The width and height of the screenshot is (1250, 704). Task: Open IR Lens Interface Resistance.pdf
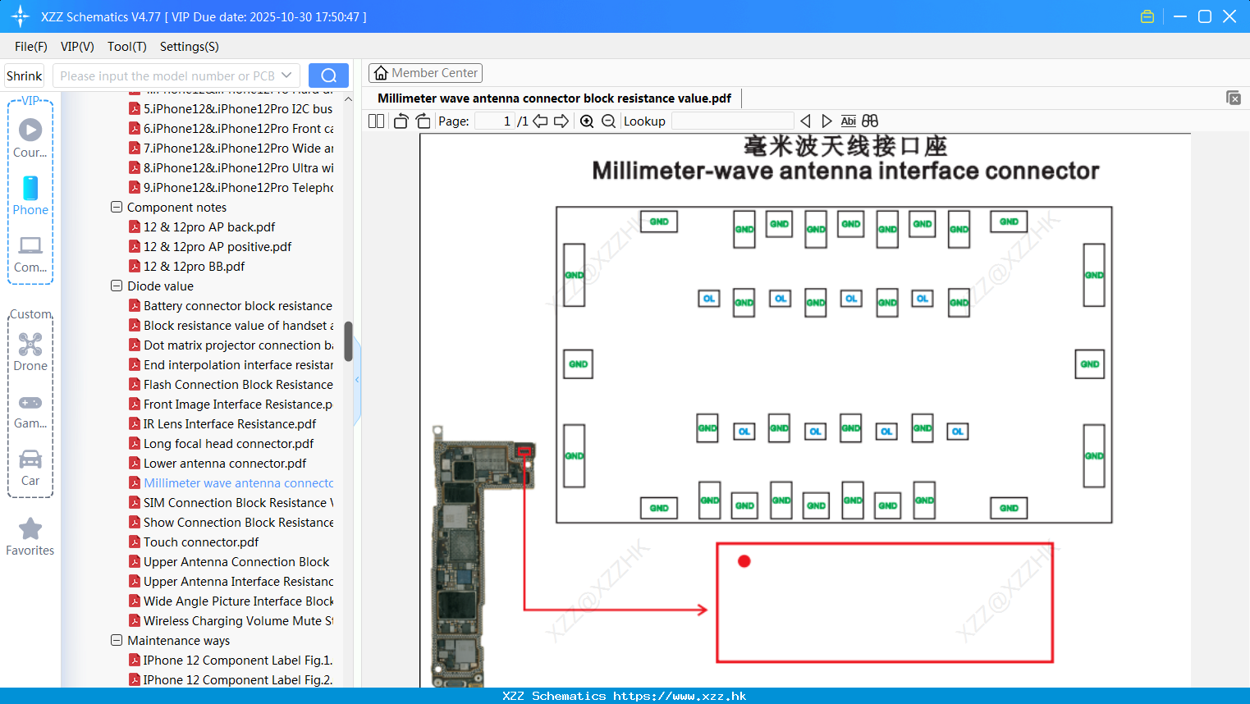coord(222,423)
